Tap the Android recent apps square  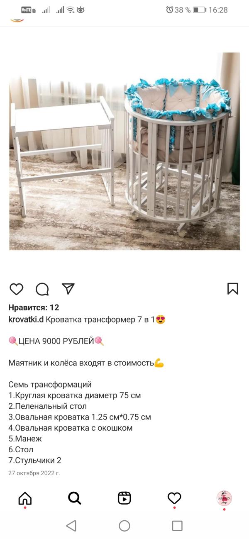pyautogui.click(x=177, y=526)
